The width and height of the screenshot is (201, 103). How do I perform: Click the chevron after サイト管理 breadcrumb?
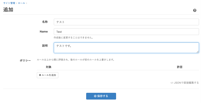point(17,3)
